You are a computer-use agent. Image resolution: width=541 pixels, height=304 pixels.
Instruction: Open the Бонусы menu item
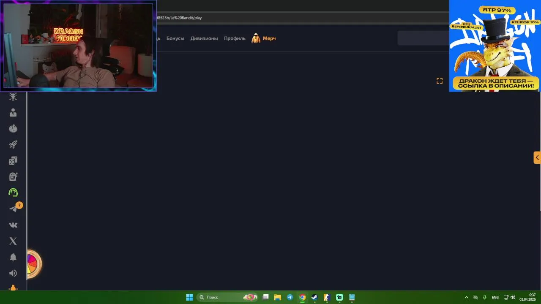(x=175, y=38)
